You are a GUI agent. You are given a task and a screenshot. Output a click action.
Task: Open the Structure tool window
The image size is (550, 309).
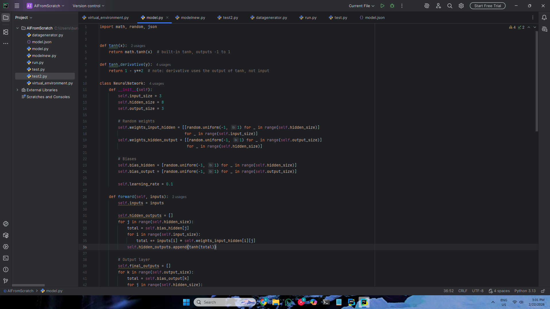click(x=6, y=32)
